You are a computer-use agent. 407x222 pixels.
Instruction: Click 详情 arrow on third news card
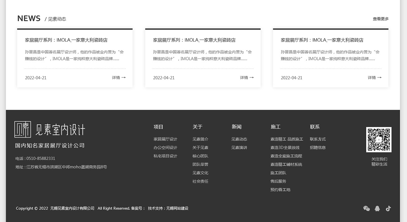374,78
